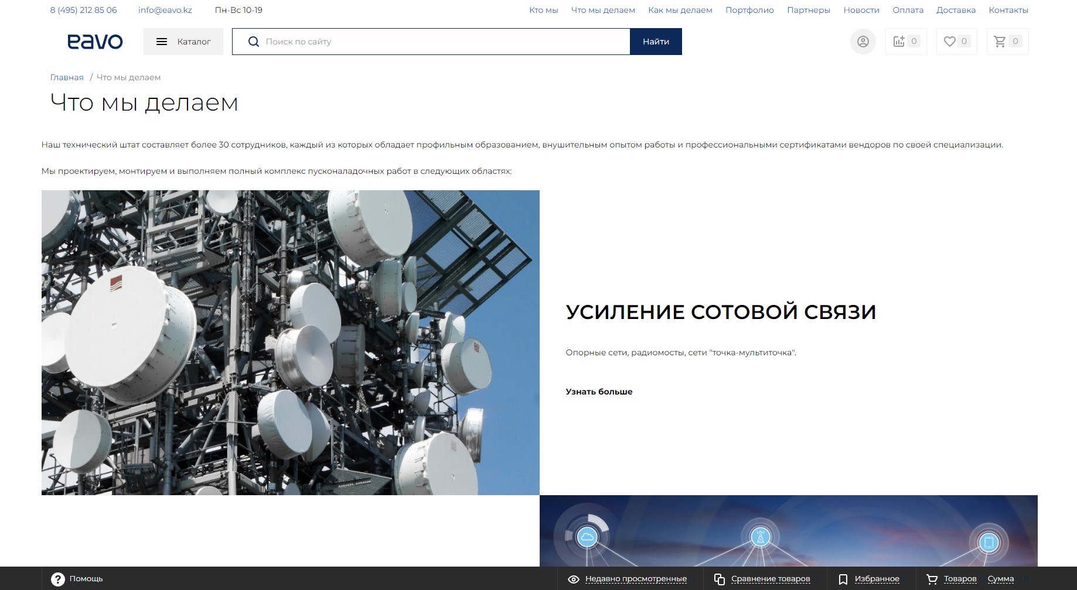Open the user account profile icon
Image resolution: width=1077 pixels, height=590 pixels.
pyautogui.click(x=863, y=42)
